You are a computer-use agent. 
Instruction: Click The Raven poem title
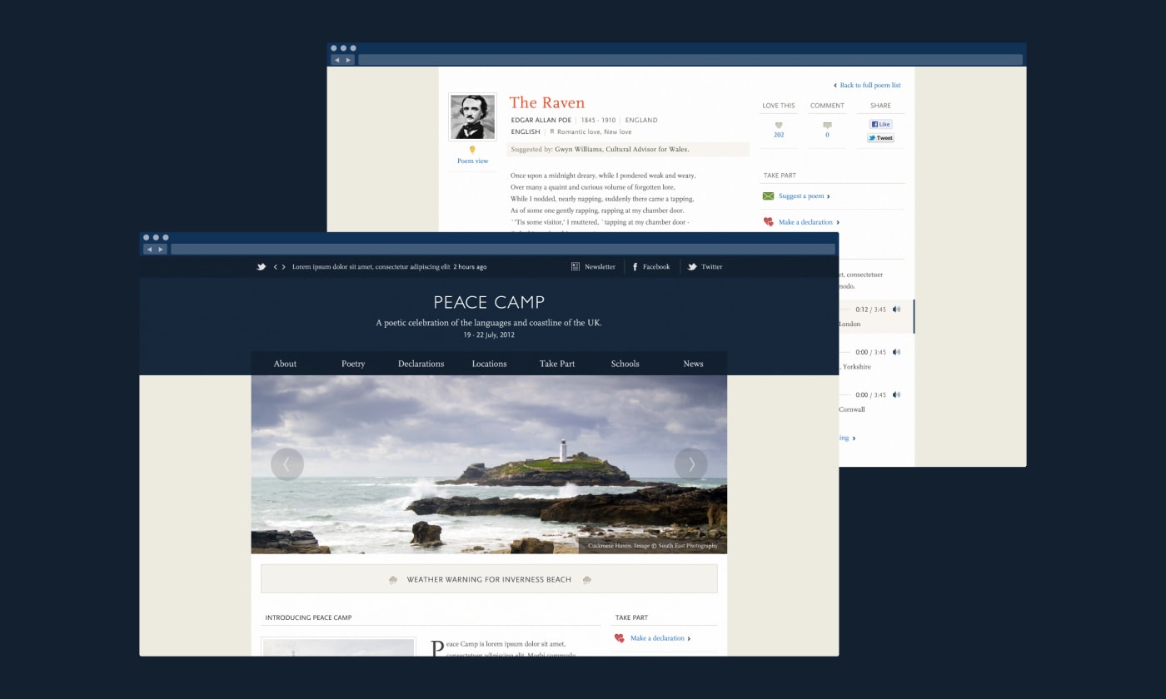point(547,102)
